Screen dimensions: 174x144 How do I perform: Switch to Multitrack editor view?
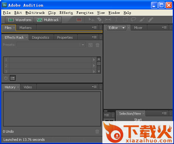click(x=48, y=20)
